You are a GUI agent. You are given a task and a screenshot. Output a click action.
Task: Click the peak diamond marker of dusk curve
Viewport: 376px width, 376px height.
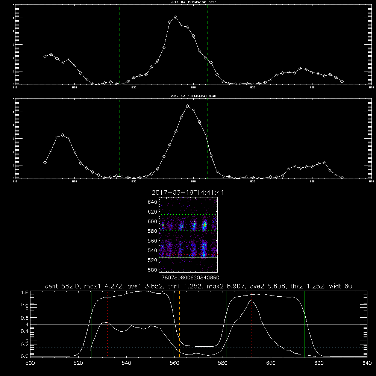(188, 106)
